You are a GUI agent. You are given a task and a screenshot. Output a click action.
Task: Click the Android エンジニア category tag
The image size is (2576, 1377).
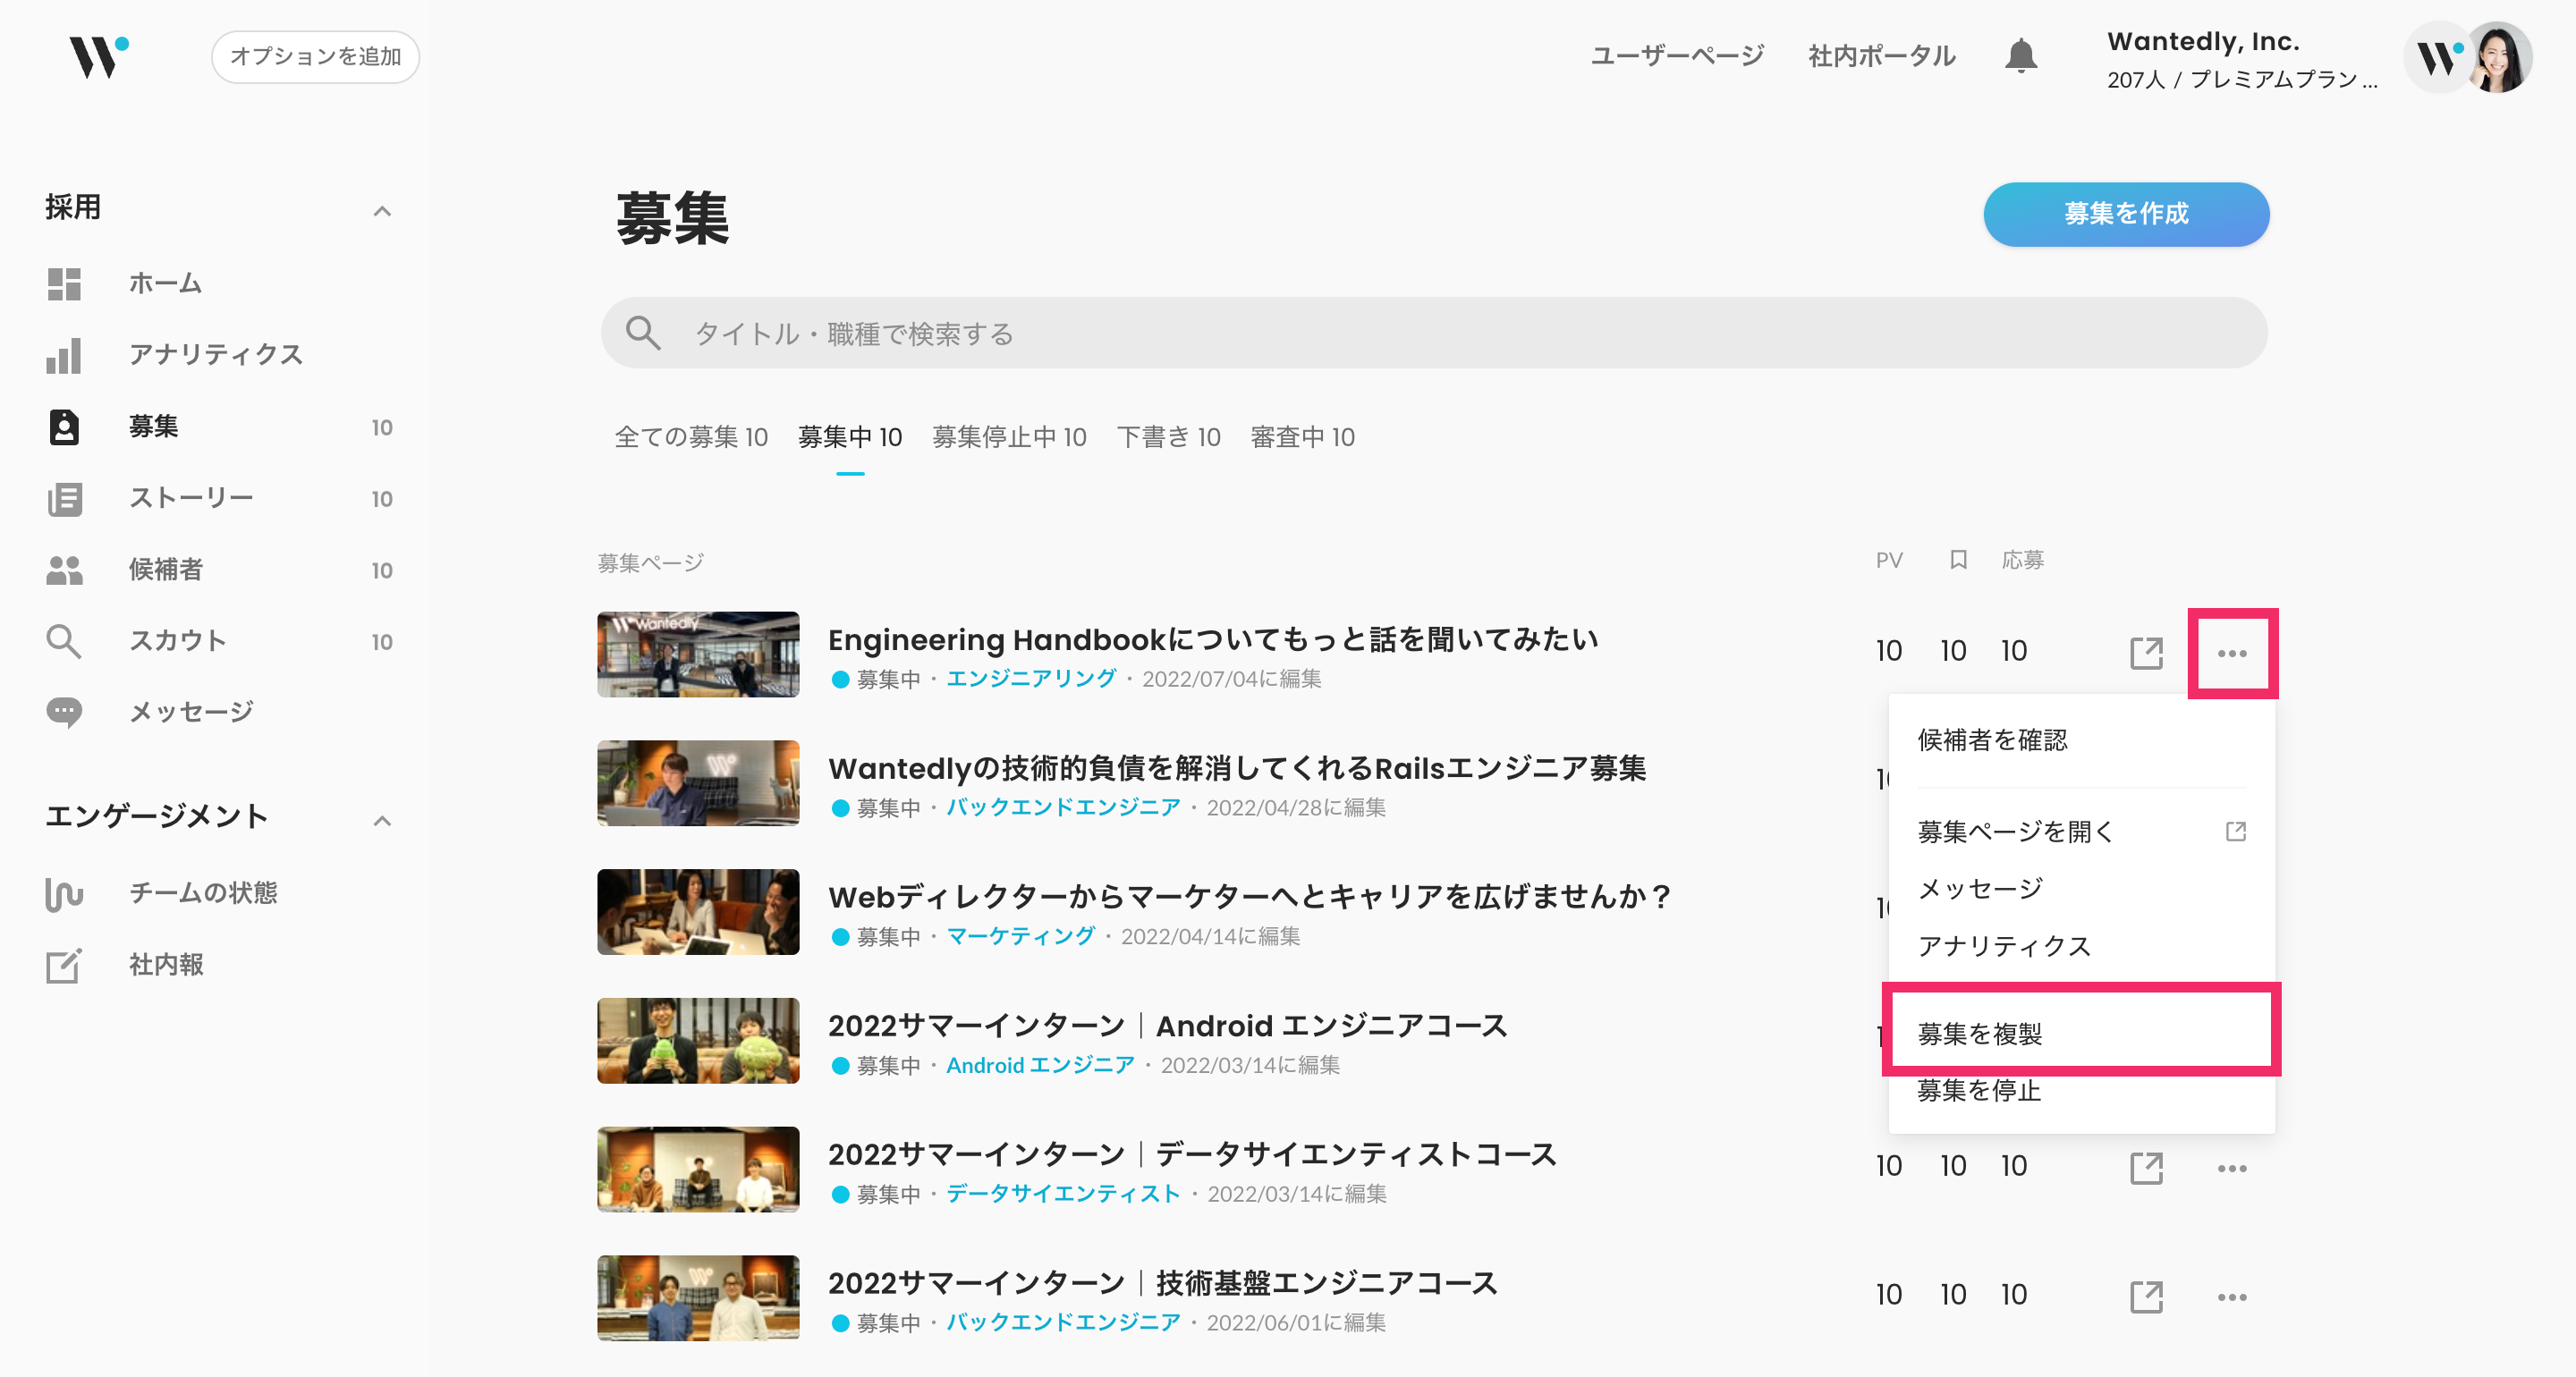1040,1065
